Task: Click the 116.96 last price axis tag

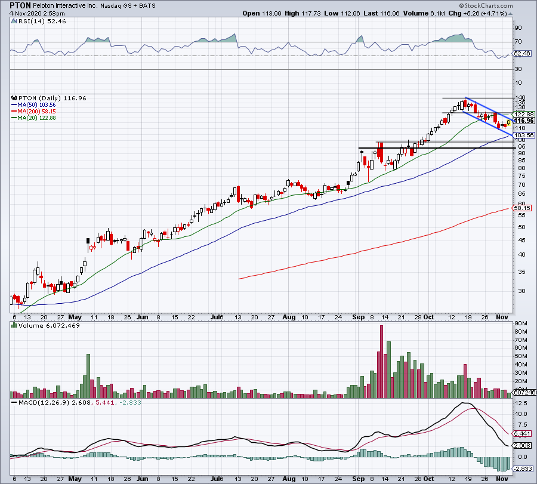Action: pos(524,121)
